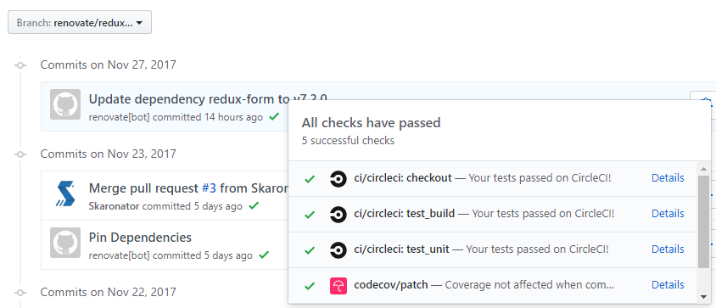Viewport: 716px width, 308px height.
Task: Open the Pin Dependencies commit title
Action: pyautogui.click(x=140, y=238)
